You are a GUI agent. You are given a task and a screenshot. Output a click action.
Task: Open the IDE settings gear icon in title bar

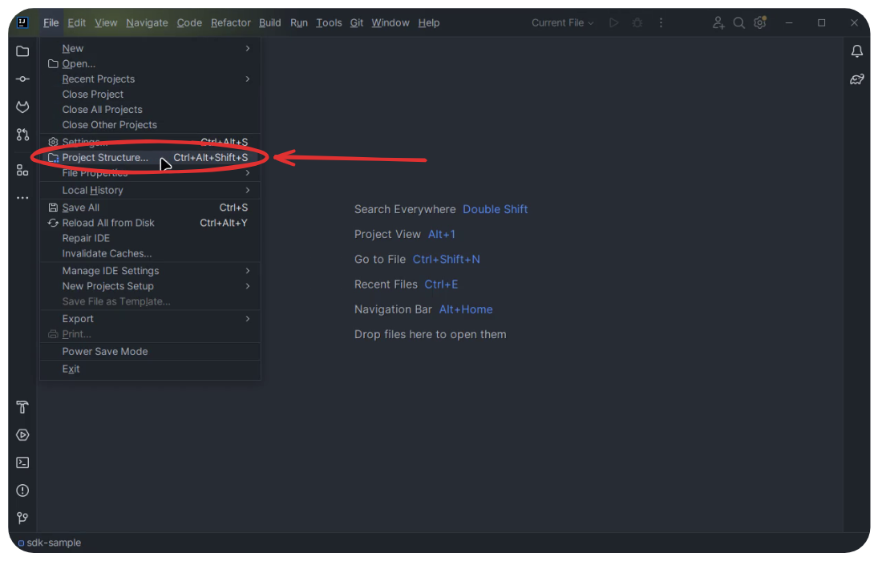760,23
